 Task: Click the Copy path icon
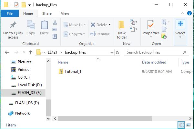pyautogui.click(x=55, y=30)
